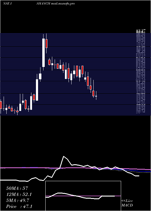Click the <<Live MACD label
Viewport: 151px width, 211px height.
click(127, 203)
